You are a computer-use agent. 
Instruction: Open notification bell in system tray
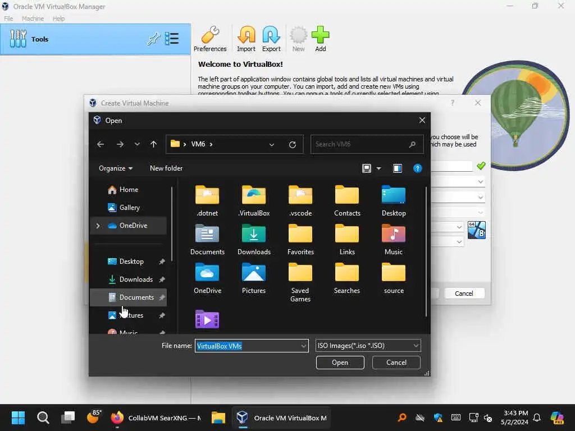coord(537,418)
